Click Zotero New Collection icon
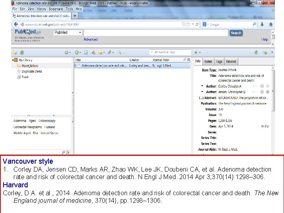Viewport: 284px width, 213px height. (x=15, y=52)
